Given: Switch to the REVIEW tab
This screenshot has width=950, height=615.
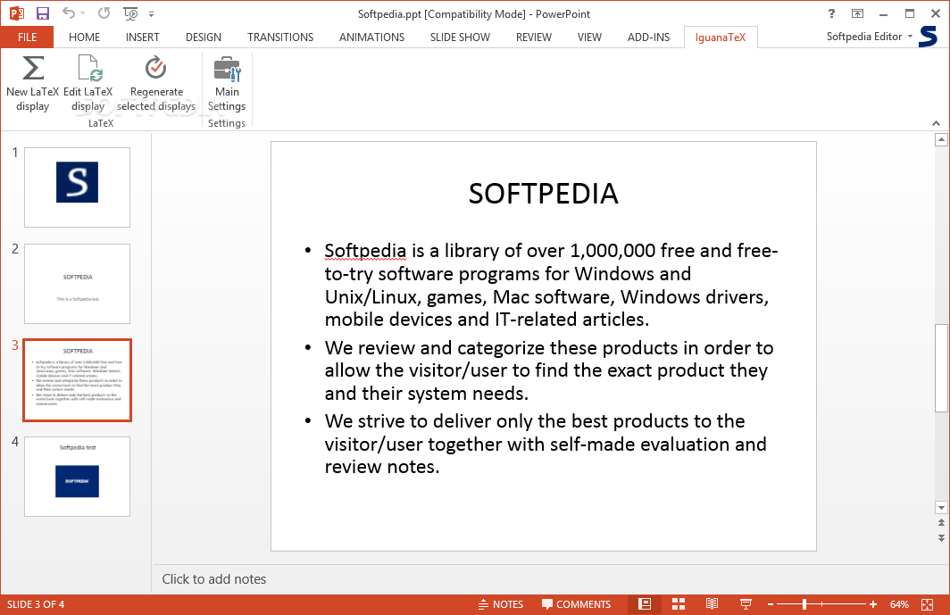Looking at the screenshot, I should [x=534, y=37].
